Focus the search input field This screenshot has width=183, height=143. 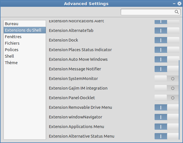(151, 12)
